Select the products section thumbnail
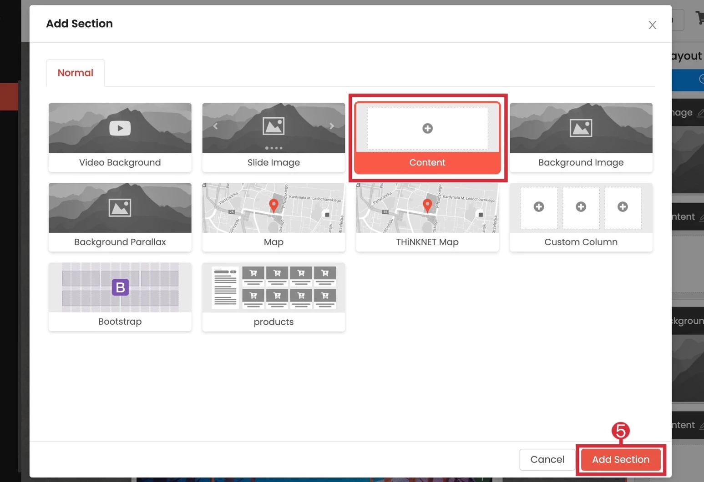This screenshot has height=482, width=704. coord(273,287)
